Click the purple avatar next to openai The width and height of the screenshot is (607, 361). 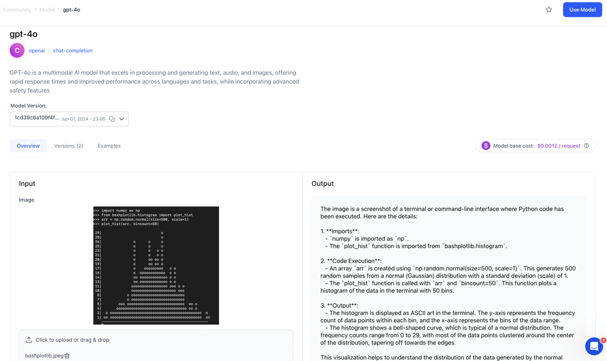(x=17, y=50)
